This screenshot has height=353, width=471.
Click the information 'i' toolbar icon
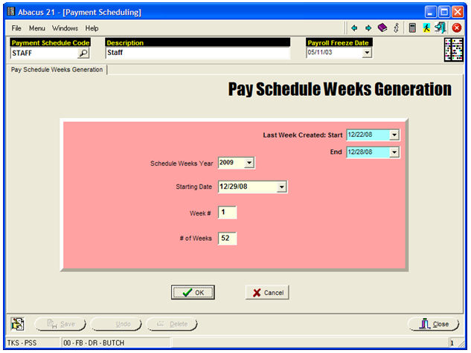tap(396, 27)
